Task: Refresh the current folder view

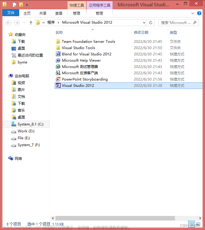Action: (x=151, y=23)
